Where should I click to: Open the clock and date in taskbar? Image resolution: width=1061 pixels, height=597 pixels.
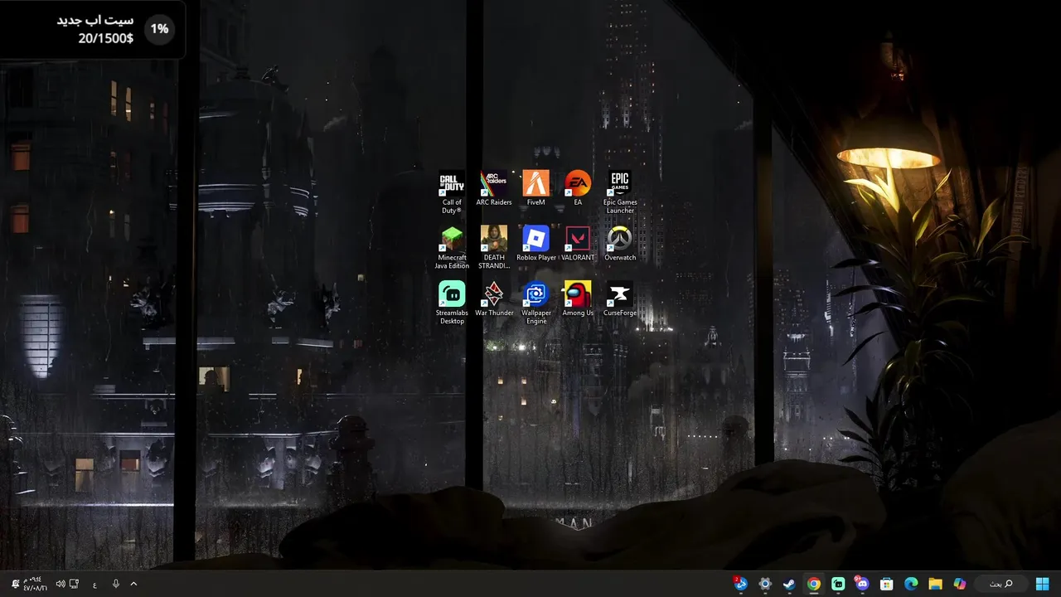pyautogui.click(x=35, y=584)
